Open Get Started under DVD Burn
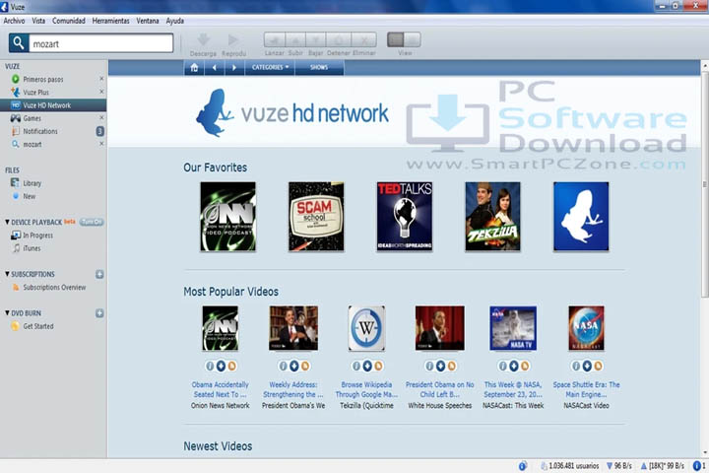This screenshot has width=709, height=473. click(38, 326)
